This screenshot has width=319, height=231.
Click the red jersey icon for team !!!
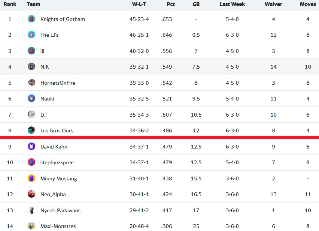[31, 51]
